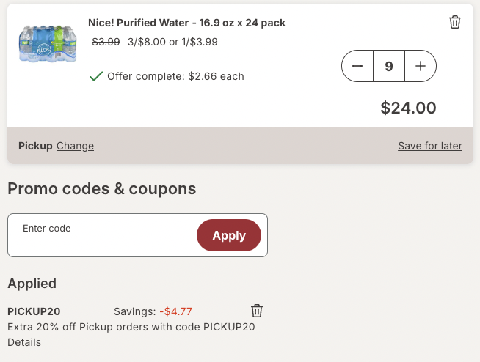The image size is (480, 362).
Task: Click the struck-through $3.99 original price
Action: pyautogui.click(x=106, y=42)
